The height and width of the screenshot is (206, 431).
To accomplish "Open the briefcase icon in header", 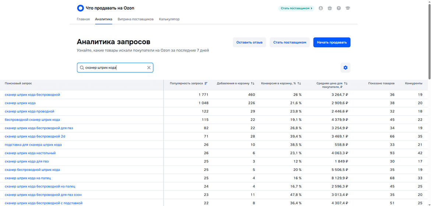I will click(x=330, y=8).
